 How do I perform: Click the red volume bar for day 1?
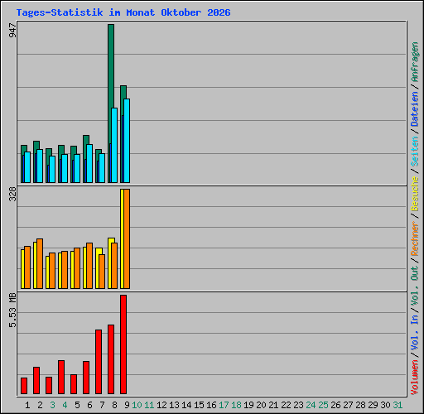point(24,386)
